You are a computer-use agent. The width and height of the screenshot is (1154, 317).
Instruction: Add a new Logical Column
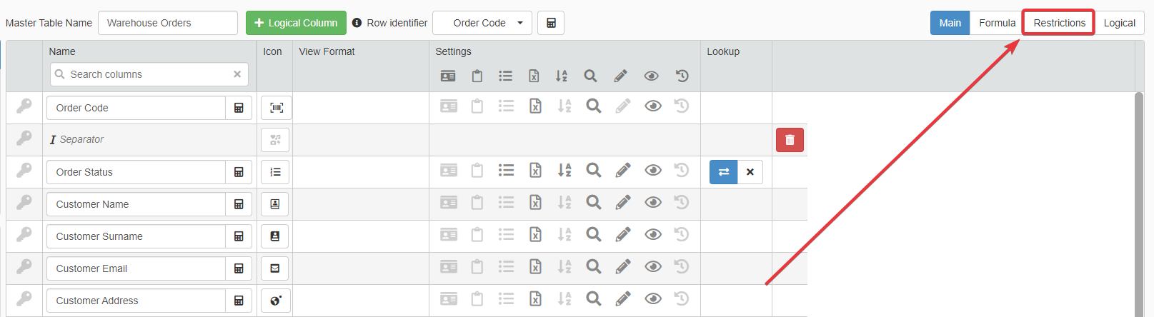(x=296, y=23)
